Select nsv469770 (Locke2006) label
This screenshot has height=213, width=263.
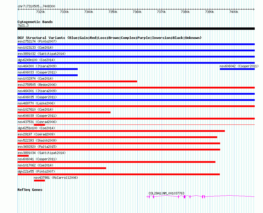click(x=36, y=103)
